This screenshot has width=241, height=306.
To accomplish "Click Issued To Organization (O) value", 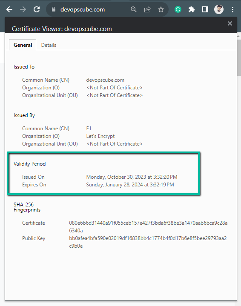I will click(115, 88).
